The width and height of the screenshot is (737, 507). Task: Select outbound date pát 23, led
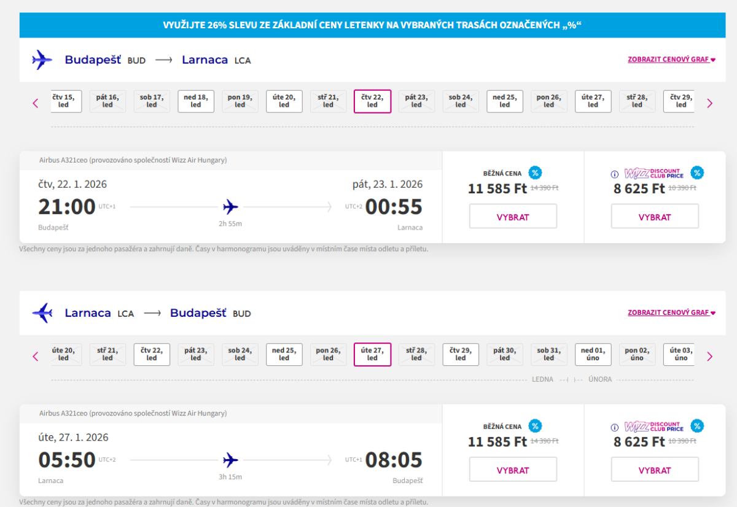point(416,101)
